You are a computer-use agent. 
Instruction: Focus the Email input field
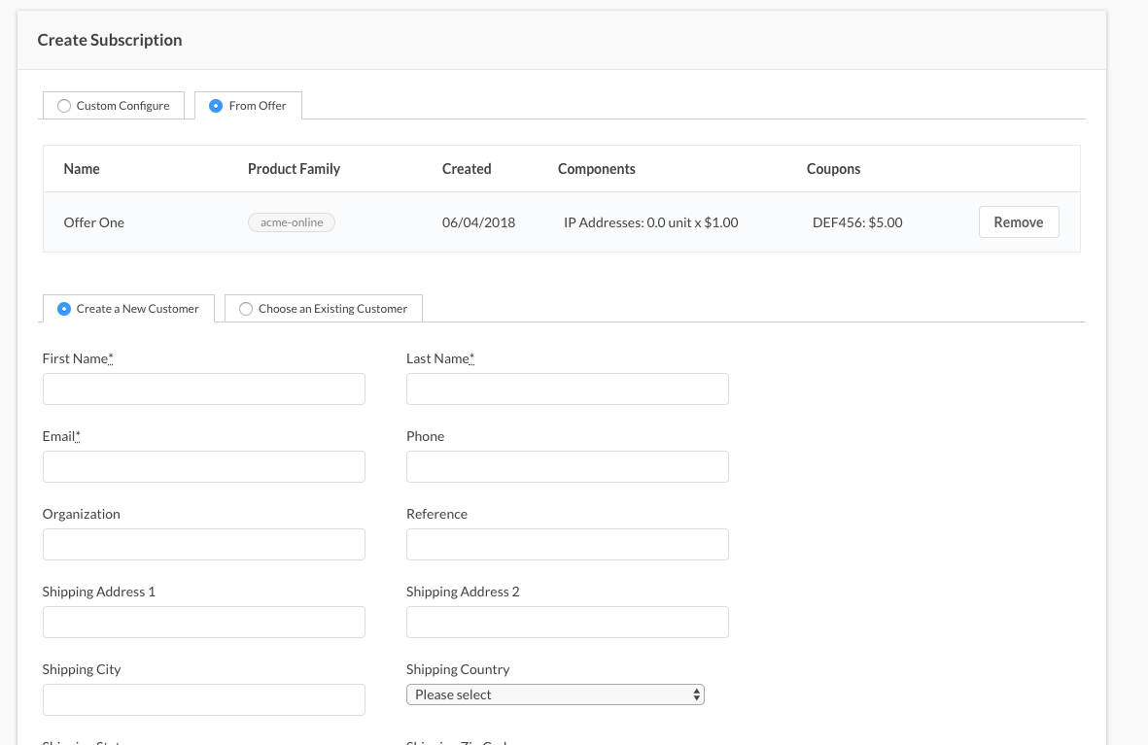coord(204,467)
